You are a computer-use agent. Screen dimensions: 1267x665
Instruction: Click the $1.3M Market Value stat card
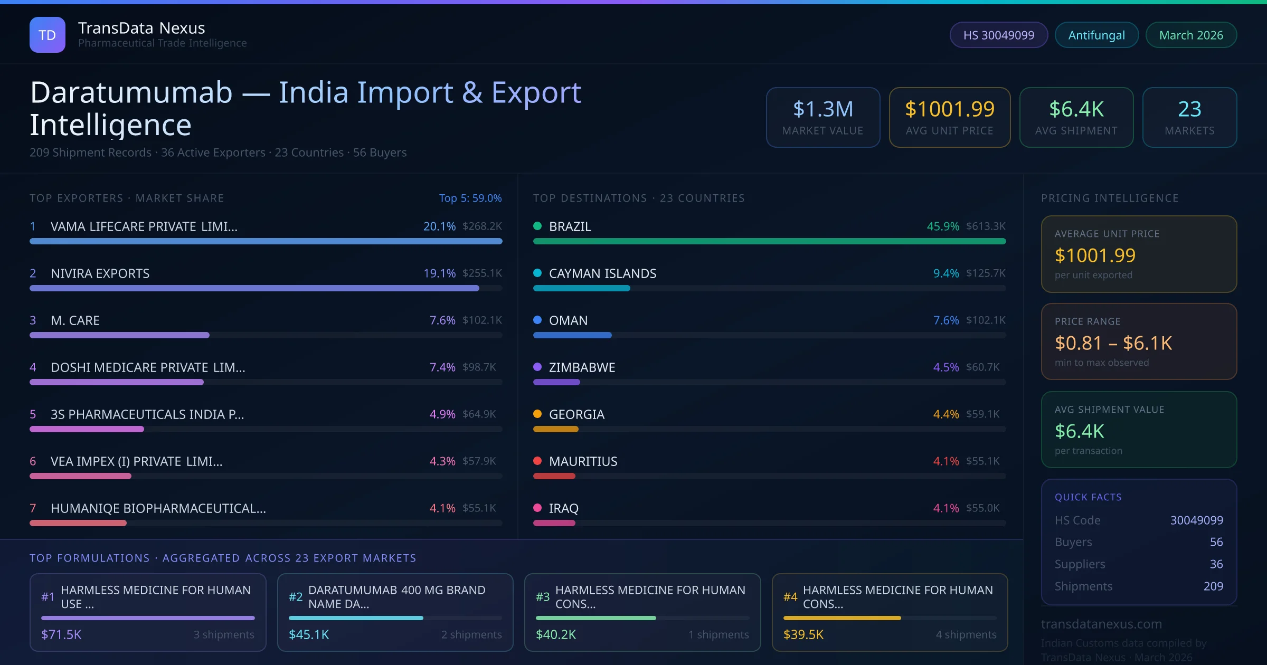(822, 117)
